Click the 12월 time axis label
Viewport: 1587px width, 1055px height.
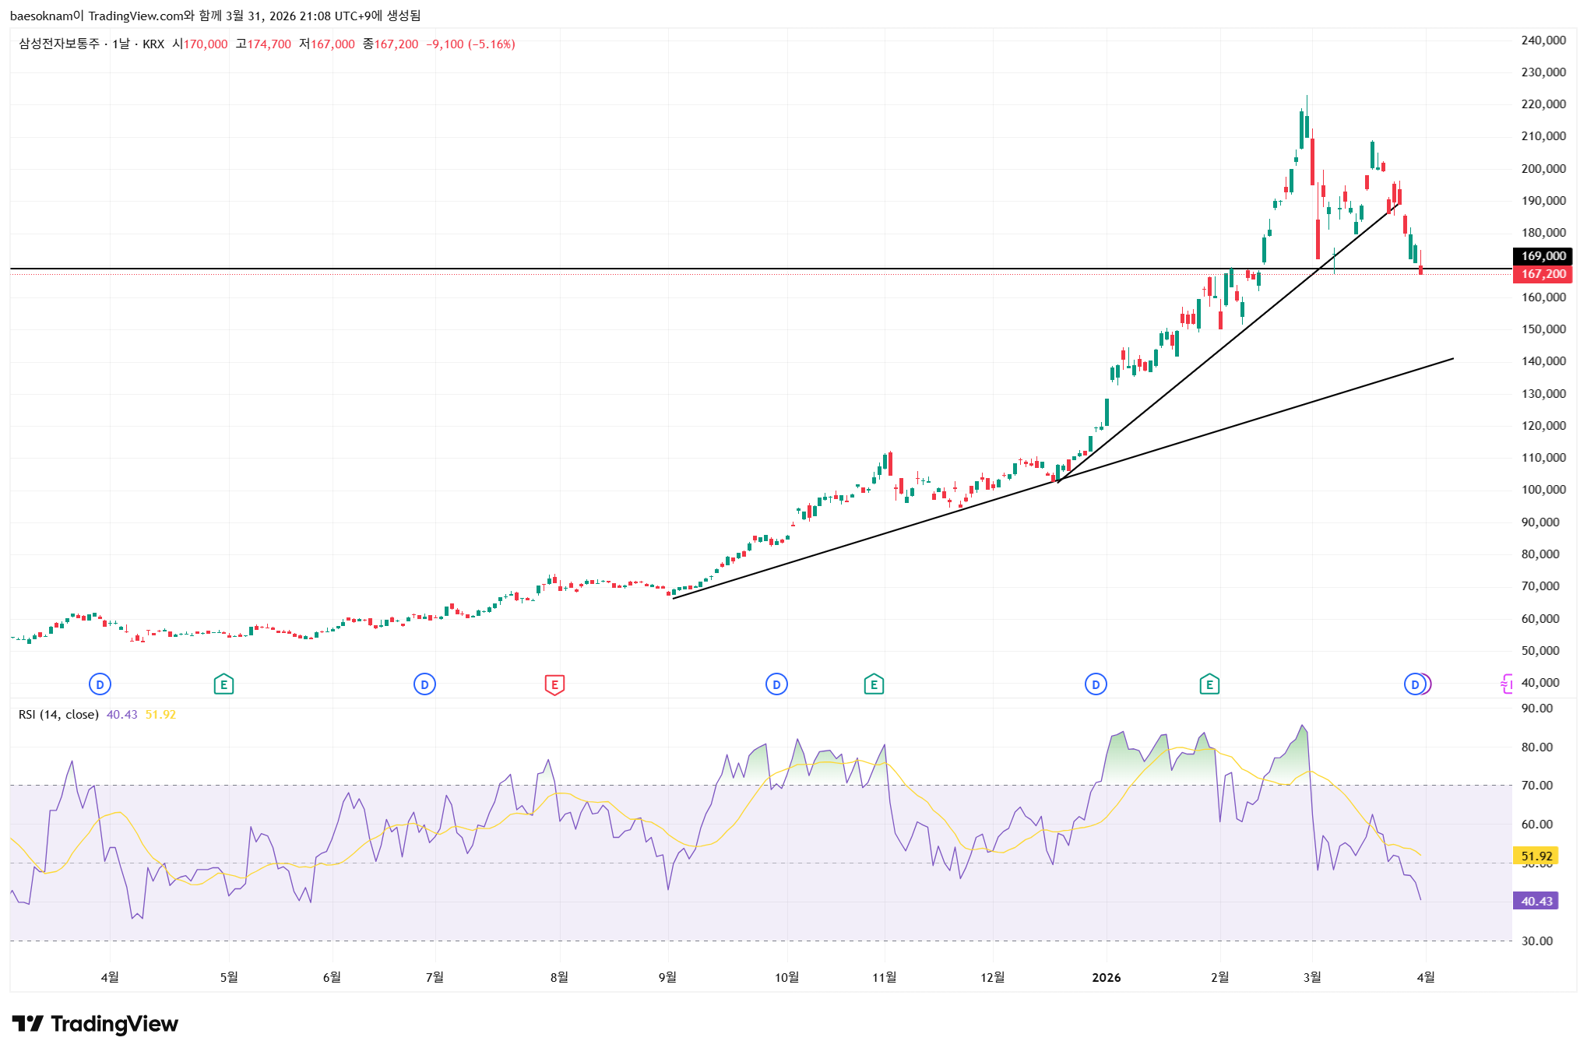tap(993, 977)
